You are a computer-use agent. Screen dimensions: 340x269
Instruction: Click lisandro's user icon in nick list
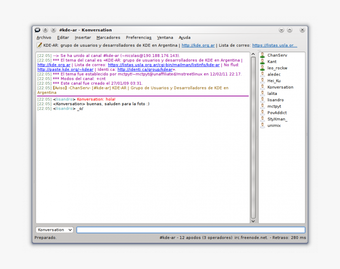[263, 100]
